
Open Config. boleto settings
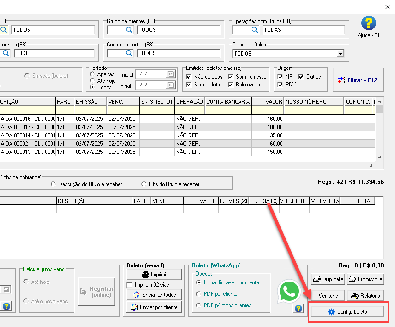coord(347,312)
